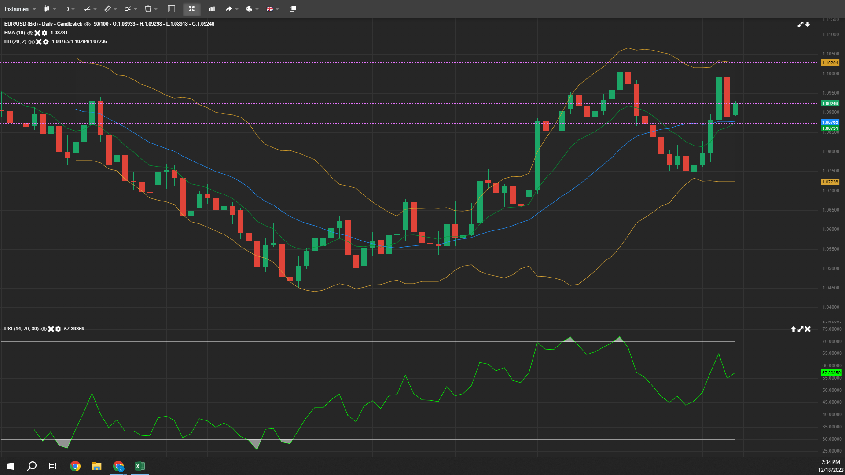This screenshot has width=845, height=475.
Task: Open Task View on the taskbar
Action: (x=53, y=466)
